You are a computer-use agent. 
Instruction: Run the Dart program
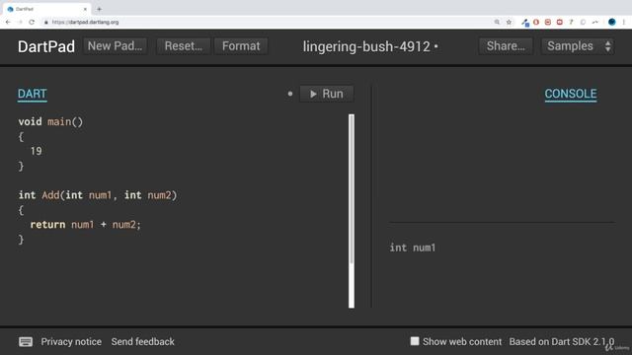[x=327, y=94]
